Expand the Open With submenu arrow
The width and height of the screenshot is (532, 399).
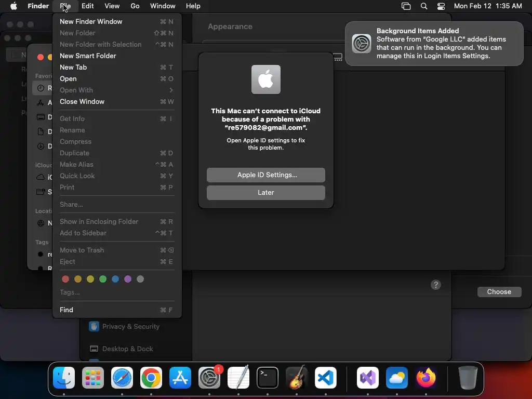(x=171, y=90)
